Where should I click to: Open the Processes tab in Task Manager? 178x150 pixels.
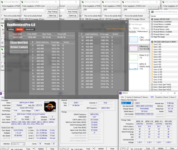coord(132,32)
